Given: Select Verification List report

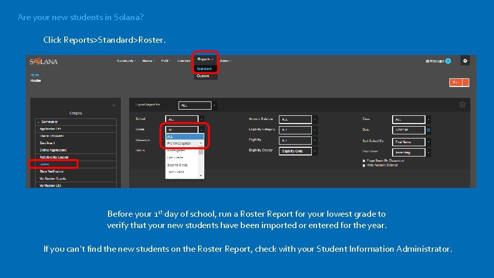Looking at the screenshot, I should 76,186.
